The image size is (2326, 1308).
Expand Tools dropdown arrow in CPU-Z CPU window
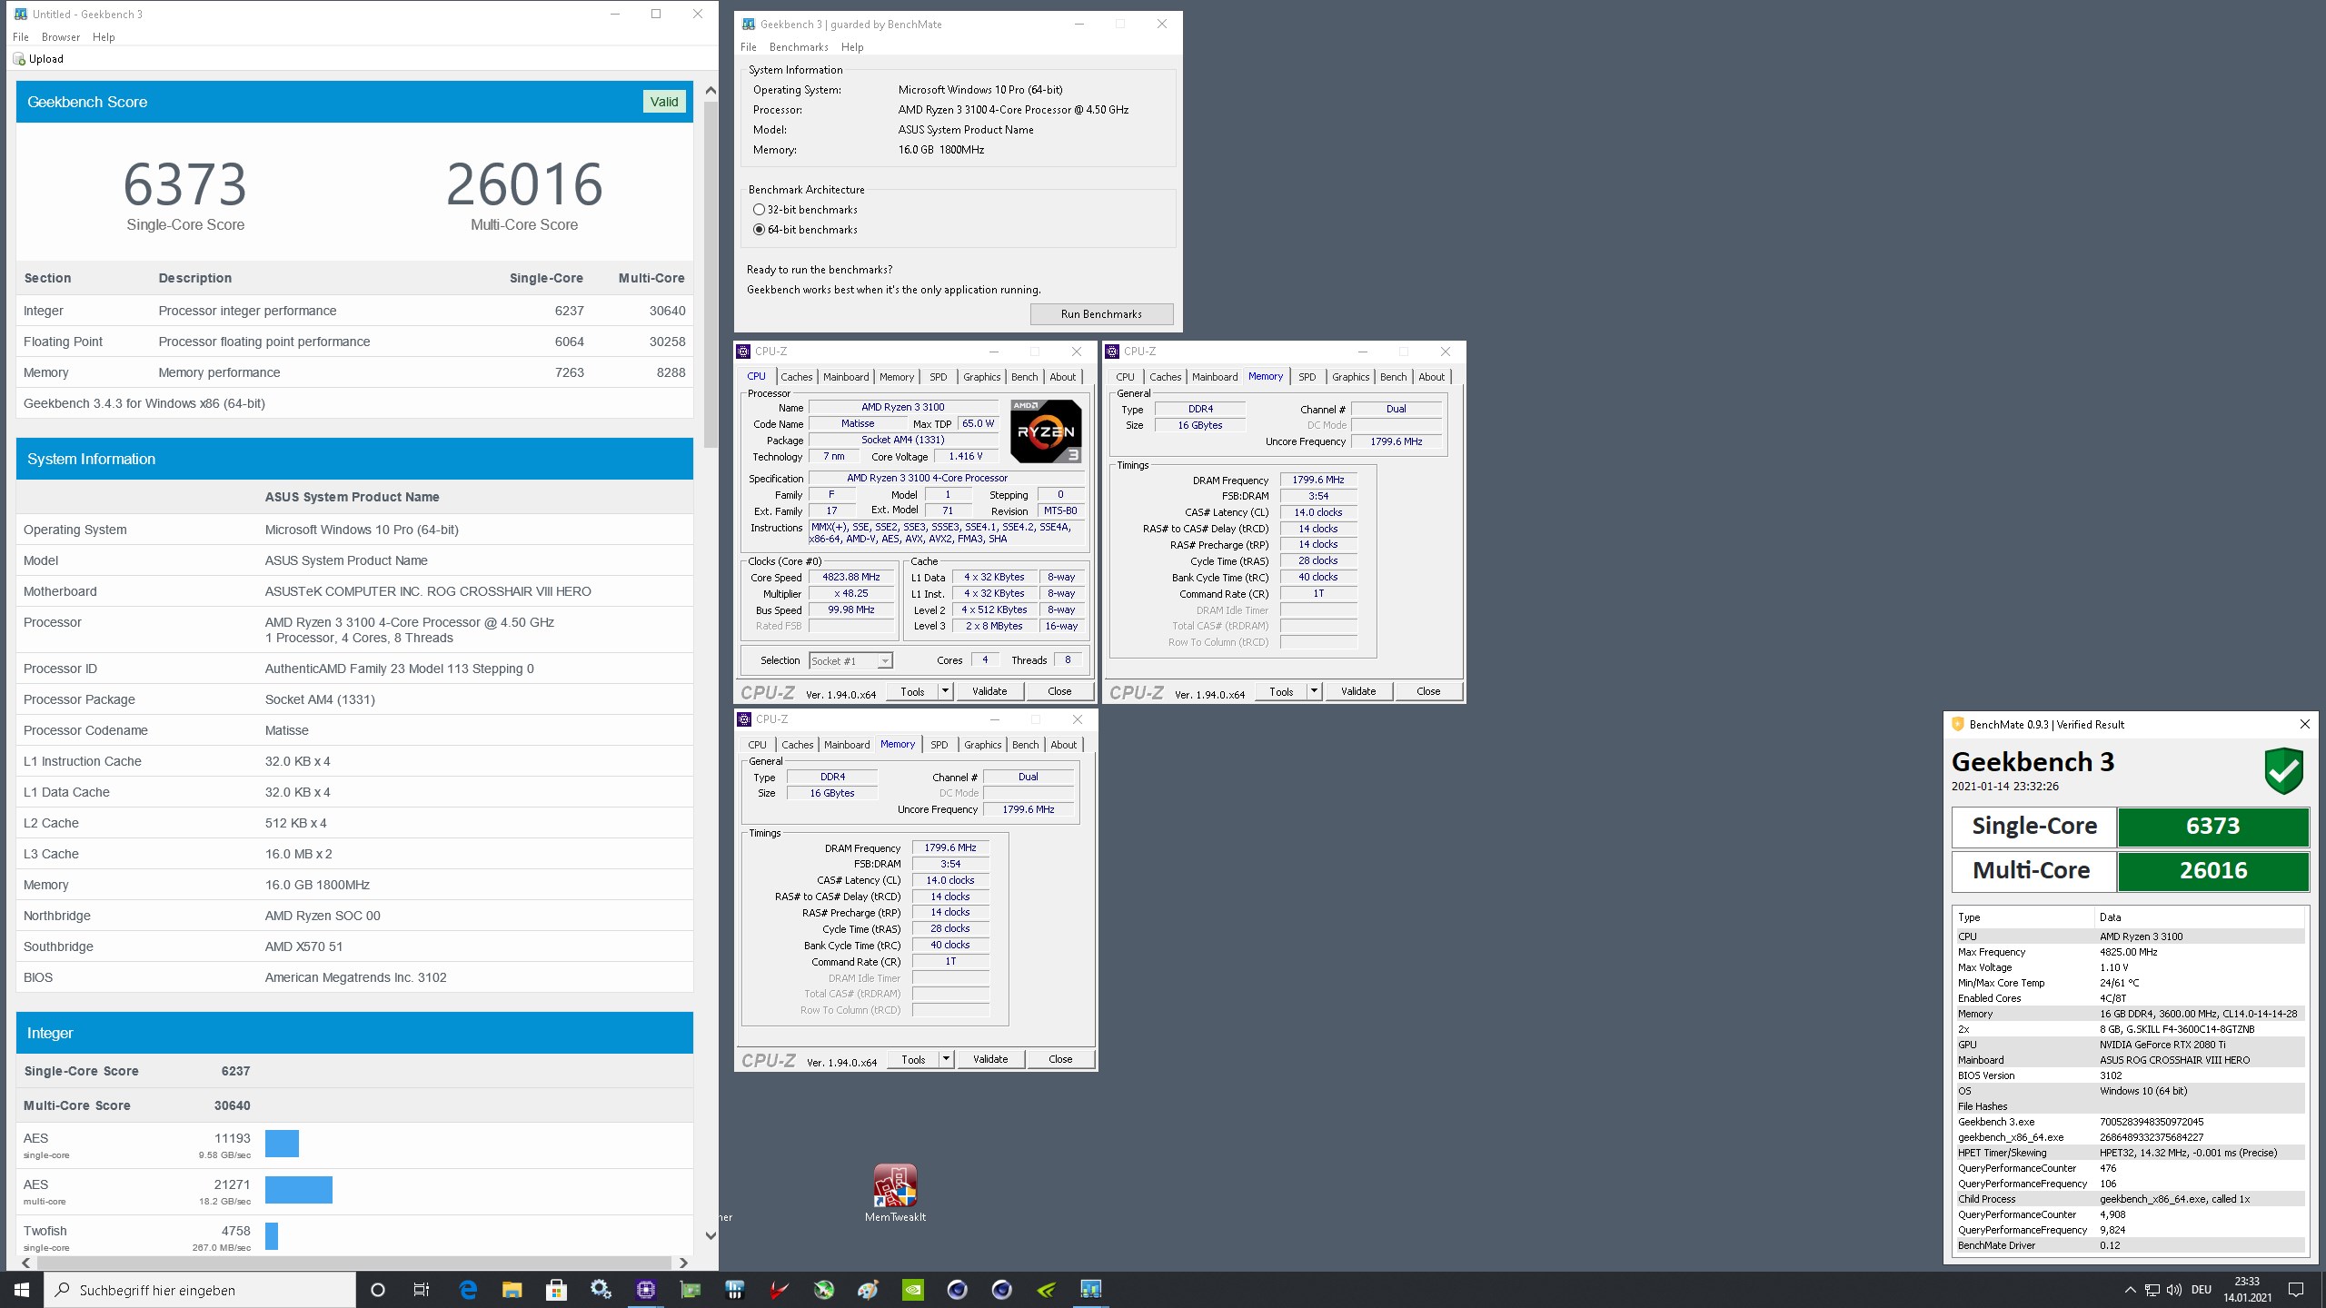coord(945,691)
